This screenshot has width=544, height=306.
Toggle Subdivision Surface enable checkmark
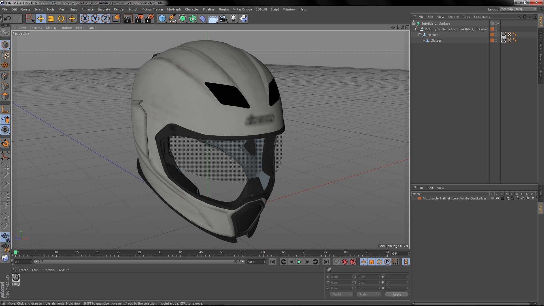pyautogui.click(x=499, y=24)
